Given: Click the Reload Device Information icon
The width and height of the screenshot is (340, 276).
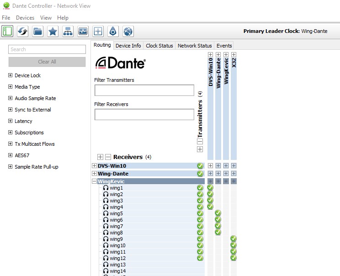Looking at the screenshot, I should click(x=22, y=31).
